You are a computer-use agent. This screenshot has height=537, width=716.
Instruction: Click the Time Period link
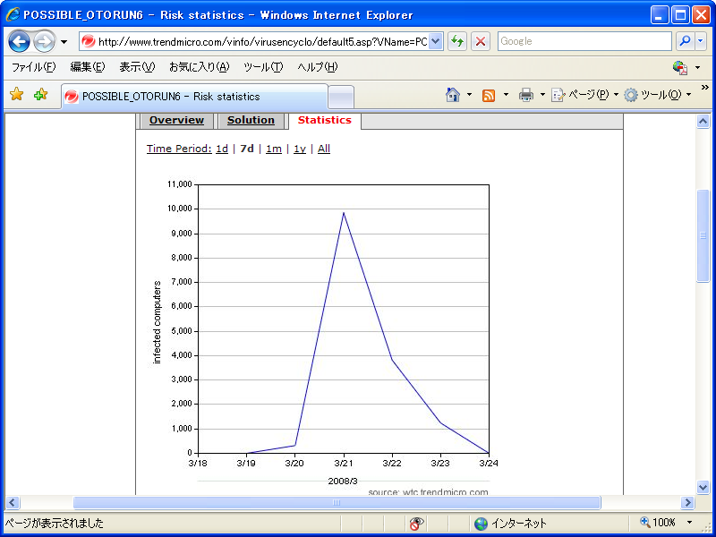click(x=179, y=149)
